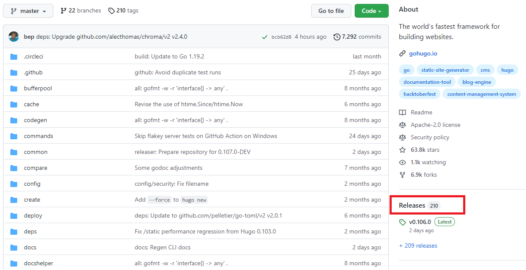
Task: Select the cms topic tag
Action: [x=485, y=70]
